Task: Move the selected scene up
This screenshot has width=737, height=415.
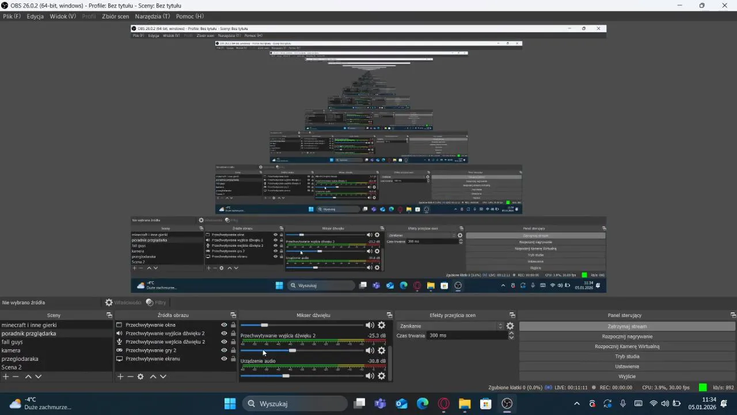Action: pyautogui.click(x=28, y=376)
